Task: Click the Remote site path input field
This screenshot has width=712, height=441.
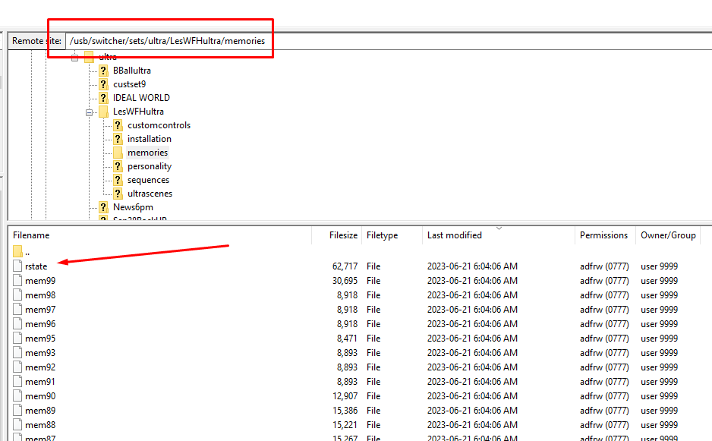Action: [x=389, y=41]
